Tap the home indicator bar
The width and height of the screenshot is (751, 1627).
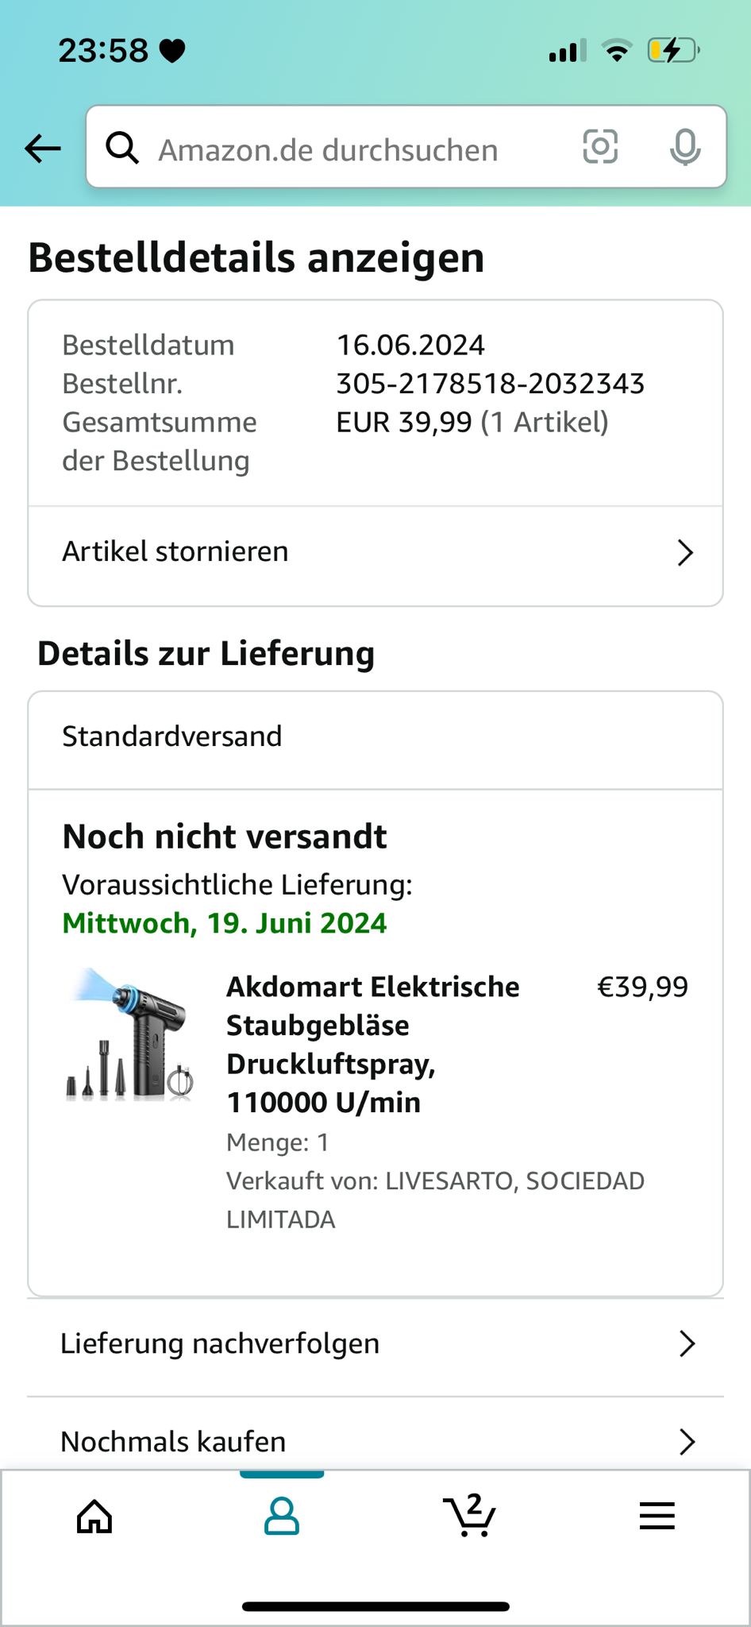[x=375, y=1606]
